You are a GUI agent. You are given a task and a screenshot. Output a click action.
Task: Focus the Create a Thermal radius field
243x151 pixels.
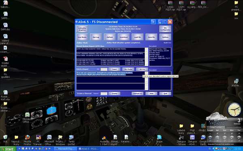coord(104,93)
